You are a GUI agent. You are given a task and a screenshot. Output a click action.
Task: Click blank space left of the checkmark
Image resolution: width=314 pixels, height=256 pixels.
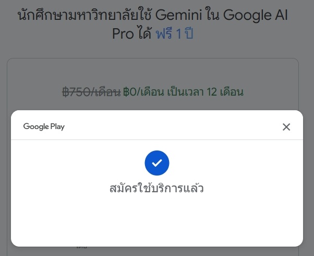[x=78, y=163]
